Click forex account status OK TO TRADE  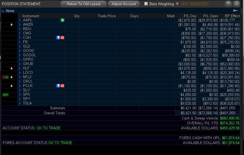(x=60, y=143)
